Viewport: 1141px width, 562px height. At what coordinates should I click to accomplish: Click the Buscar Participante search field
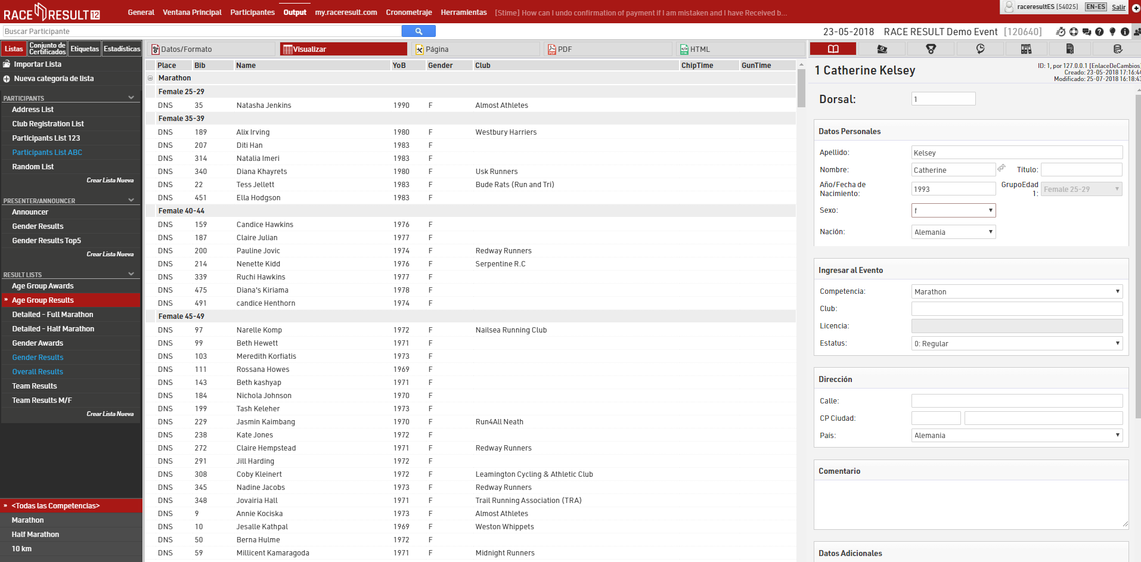click(x=201, y=31)
